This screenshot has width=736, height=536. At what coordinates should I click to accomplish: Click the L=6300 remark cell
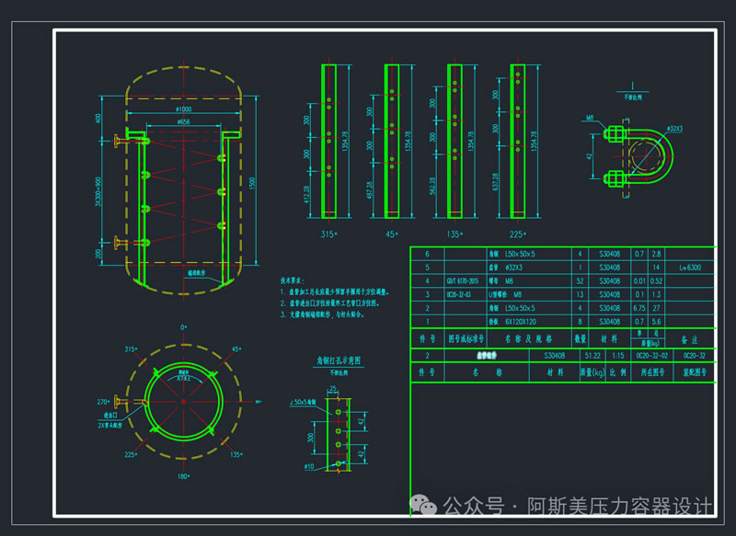pos(689,267)
